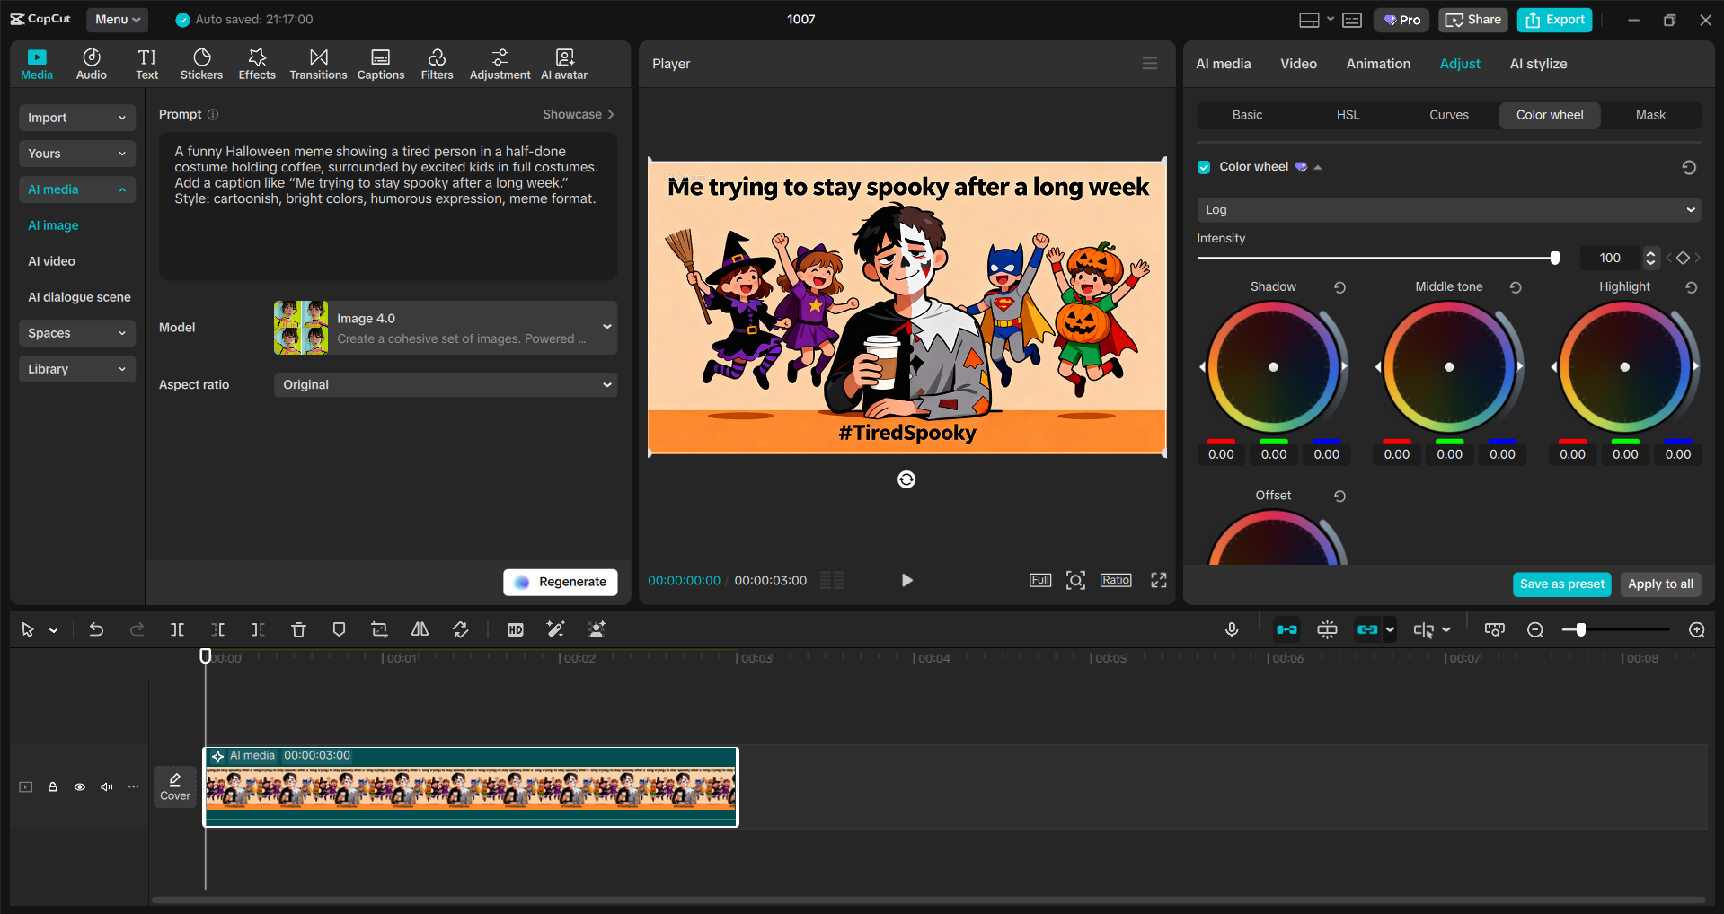Click Save as preset

tap(1561, 584)
